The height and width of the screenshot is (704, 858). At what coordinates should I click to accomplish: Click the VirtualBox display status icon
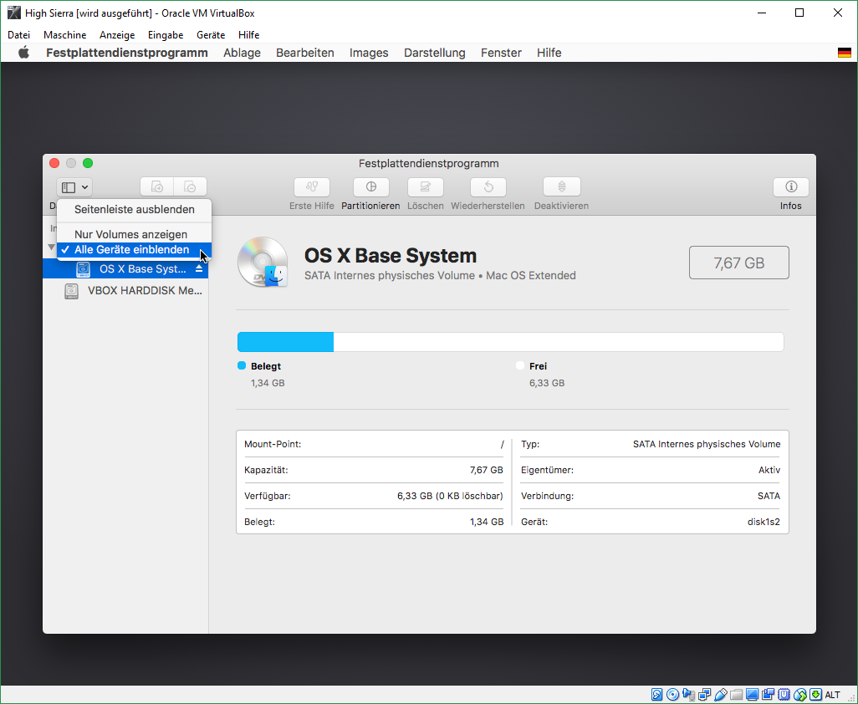click(753, 695)
